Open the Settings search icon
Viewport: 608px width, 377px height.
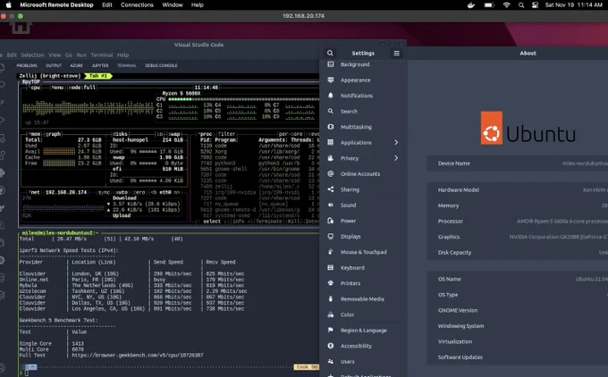coord(330,53)
